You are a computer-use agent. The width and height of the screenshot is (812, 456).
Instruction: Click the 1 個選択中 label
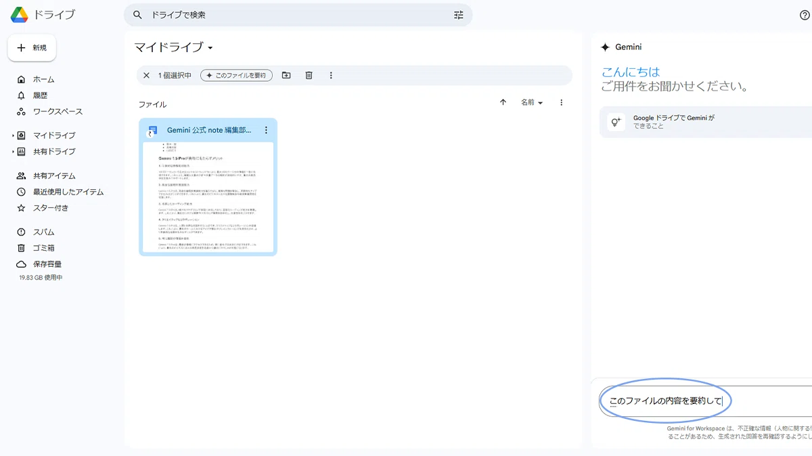coord(175,75)
